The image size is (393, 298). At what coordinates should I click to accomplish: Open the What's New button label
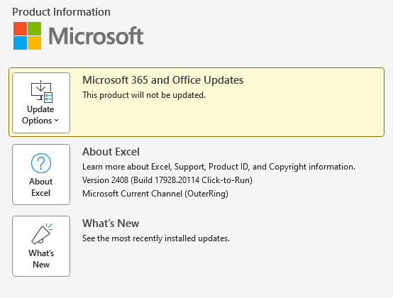click(41, 259)
